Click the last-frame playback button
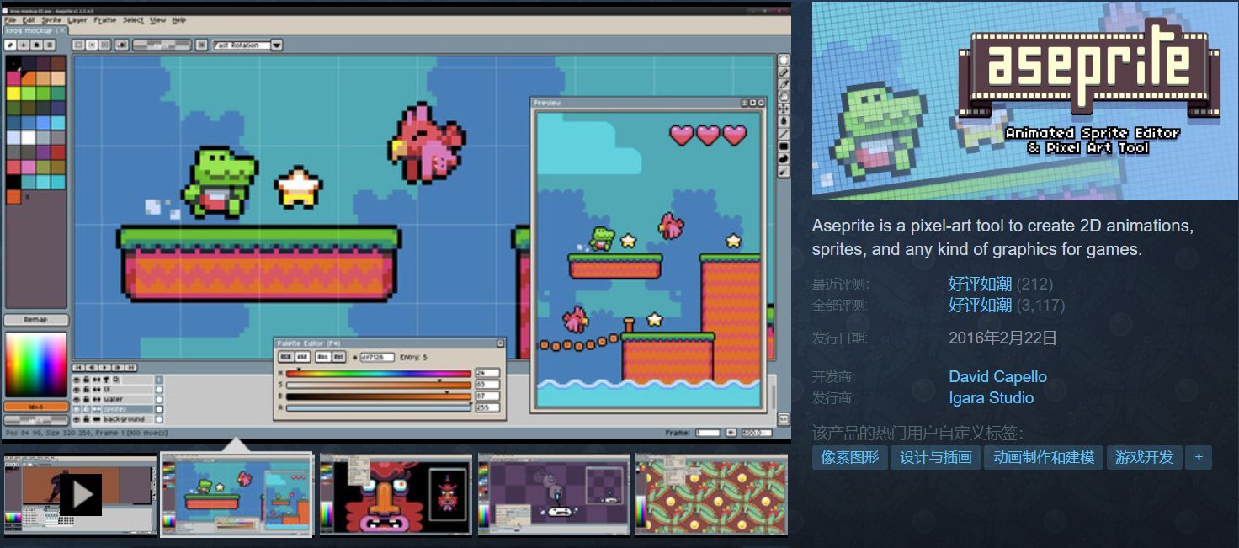Image resolution: width=1239 pixels, height=548 pixels. (x=130, y=367)
